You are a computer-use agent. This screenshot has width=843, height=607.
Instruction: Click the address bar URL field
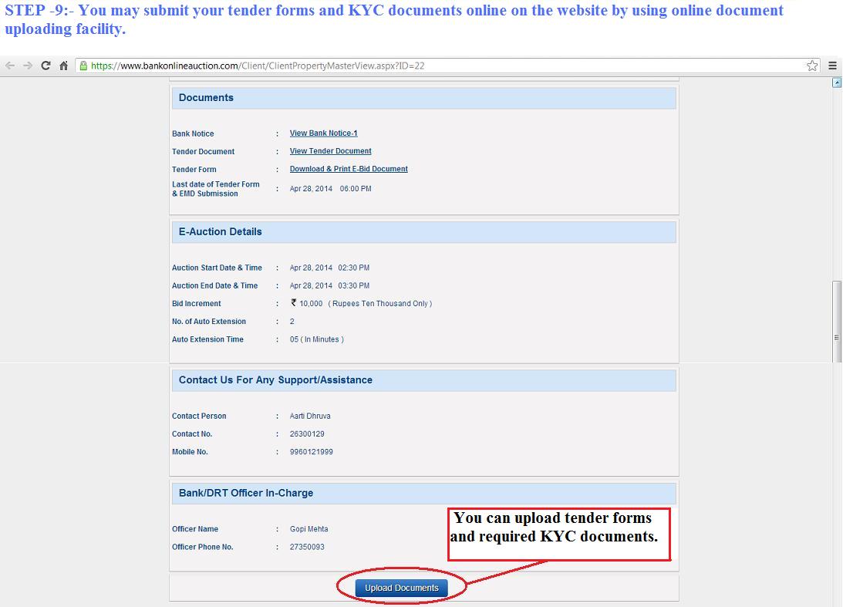[x=447, y=66]
